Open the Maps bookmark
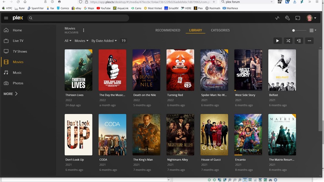 pyautogui.click(x=89, y=8)
